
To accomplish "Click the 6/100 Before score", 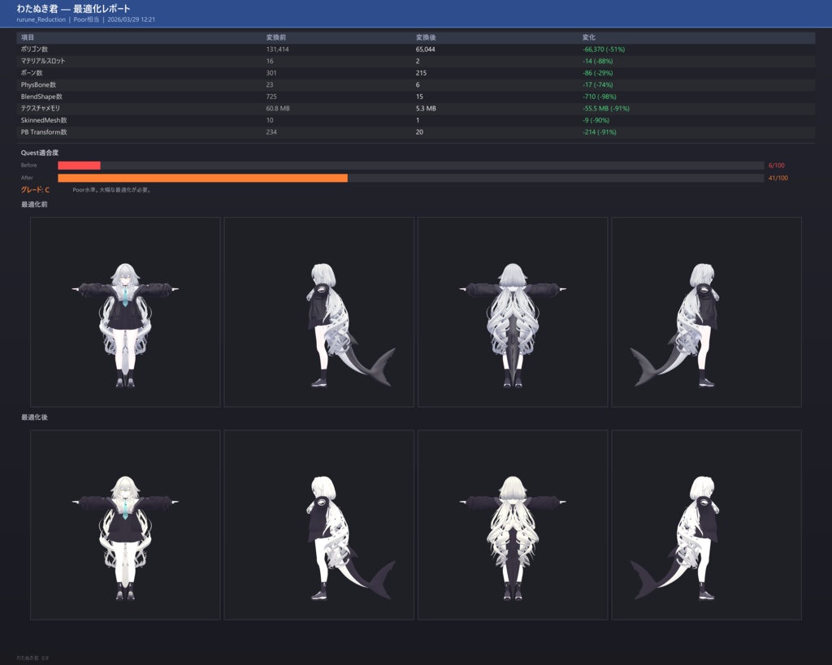I will tap(776, 166).
